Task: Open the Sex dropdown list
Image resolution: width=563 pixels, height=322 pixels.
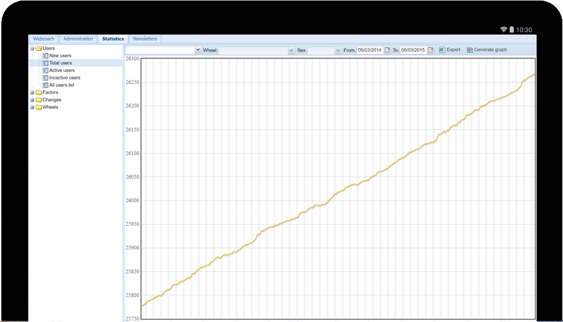Action: (338, 51)
